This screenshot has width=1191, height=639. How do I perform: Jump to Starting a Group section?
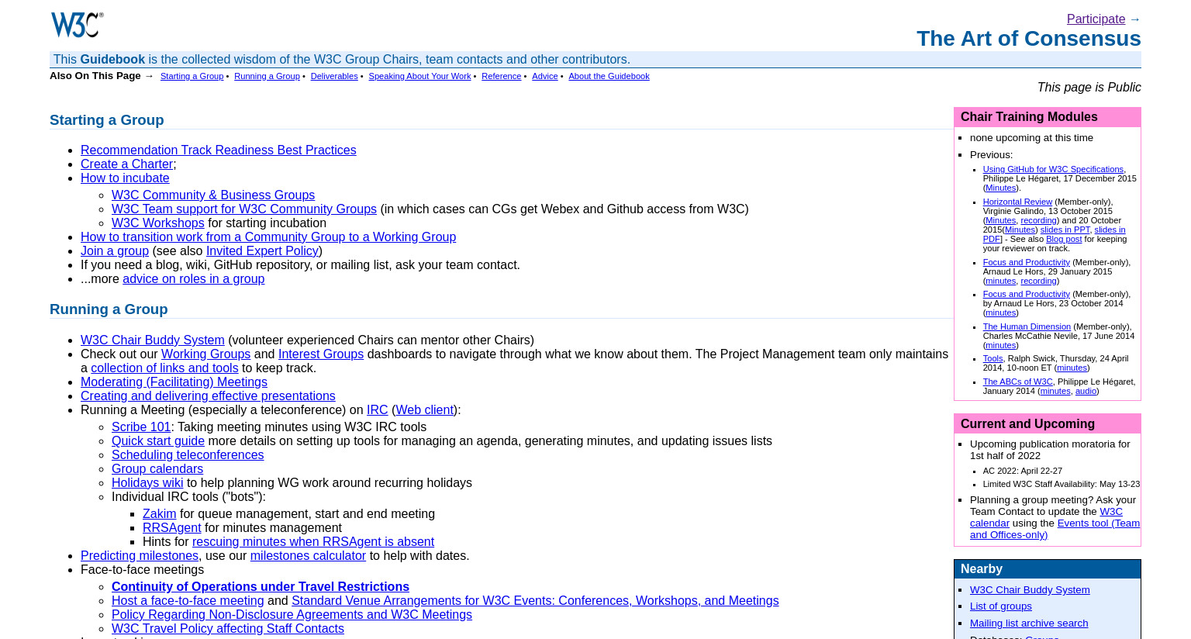(192, 76)
